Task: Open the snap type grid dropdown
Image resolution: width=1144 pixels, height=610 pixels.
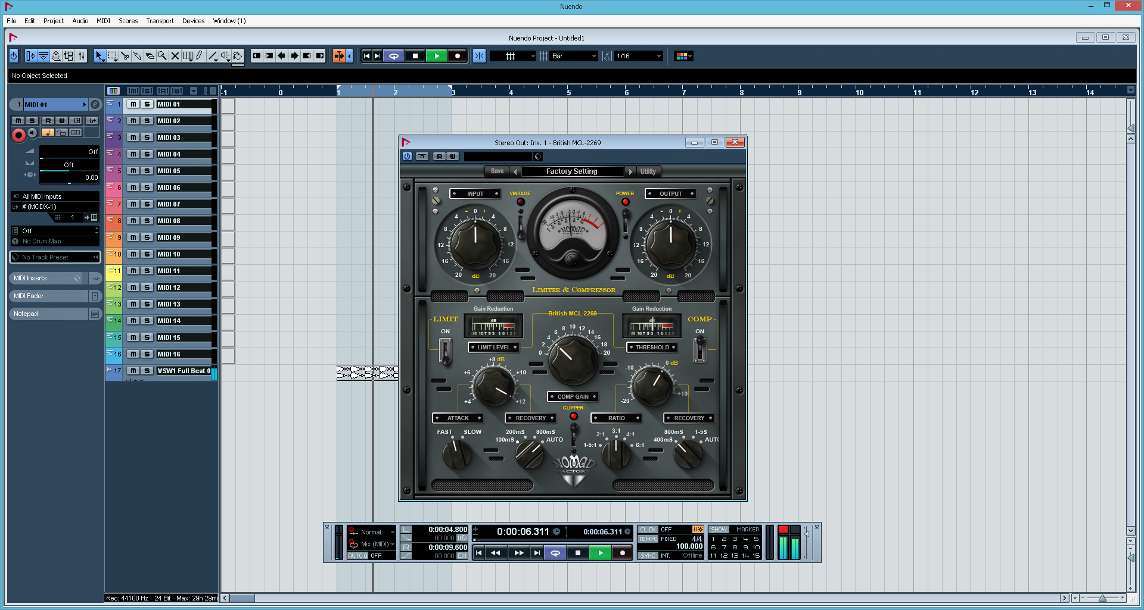Action: pyautogui.click(x=513, y=56)
